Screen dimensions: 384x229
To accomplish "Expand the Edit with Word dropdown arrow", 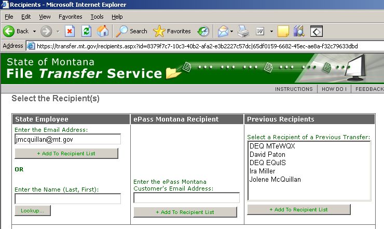I will (x=271, y=31).
